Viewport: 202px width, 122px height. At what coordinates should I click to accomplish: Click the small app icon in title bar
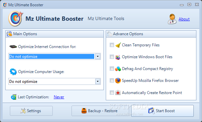[x=5, y=5]
